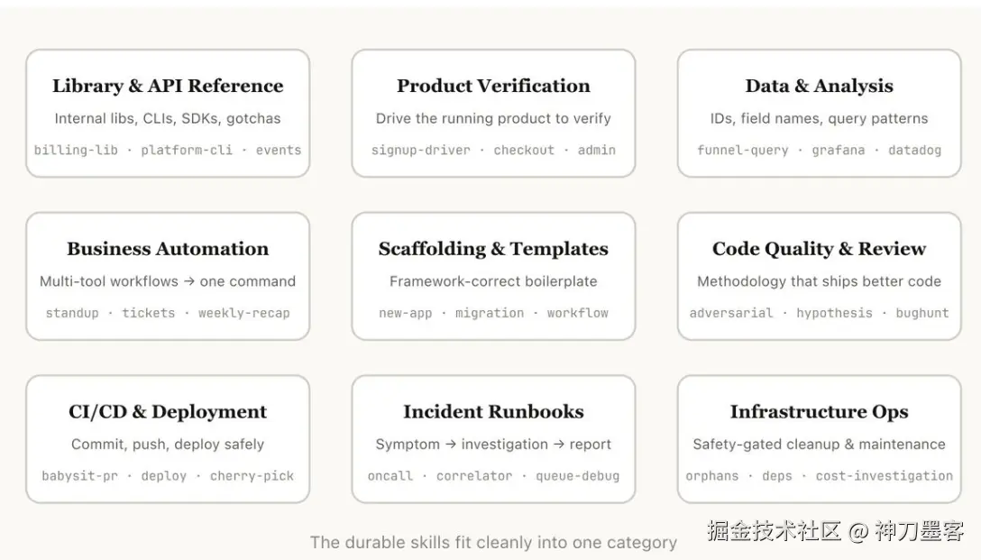Open the Incident Runbooks card heading
The width and height of the screenshot is (981, 560).
493,412
